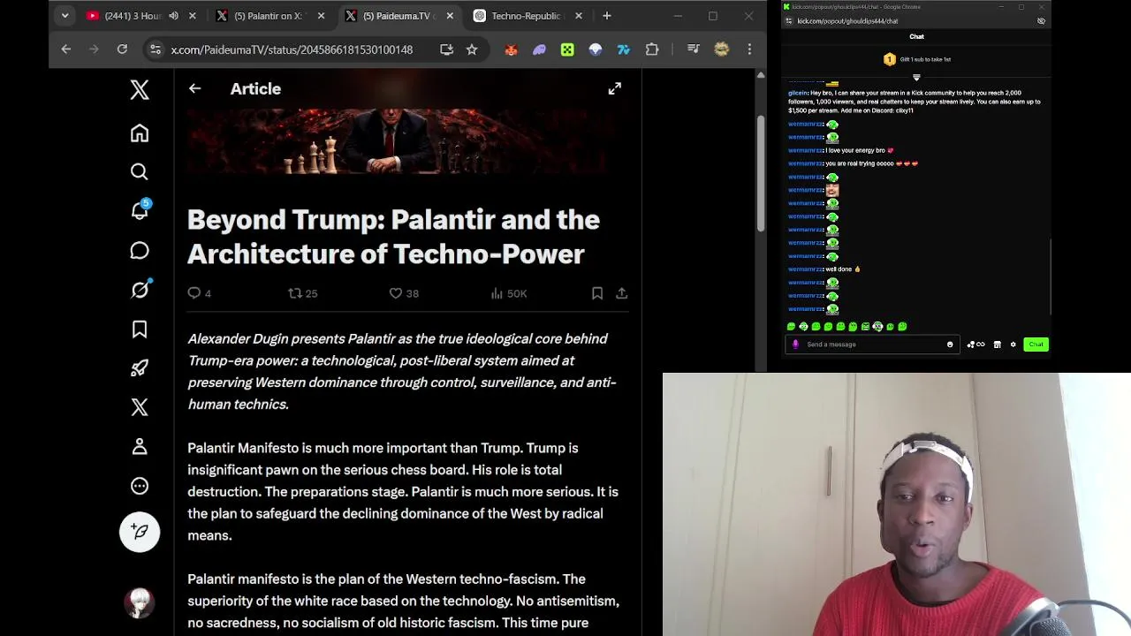The height and width of the screenshot is (636, 1131).
Task: Open the teal slash extension icon
Action: pyautogui.click(x=624, y=49)
